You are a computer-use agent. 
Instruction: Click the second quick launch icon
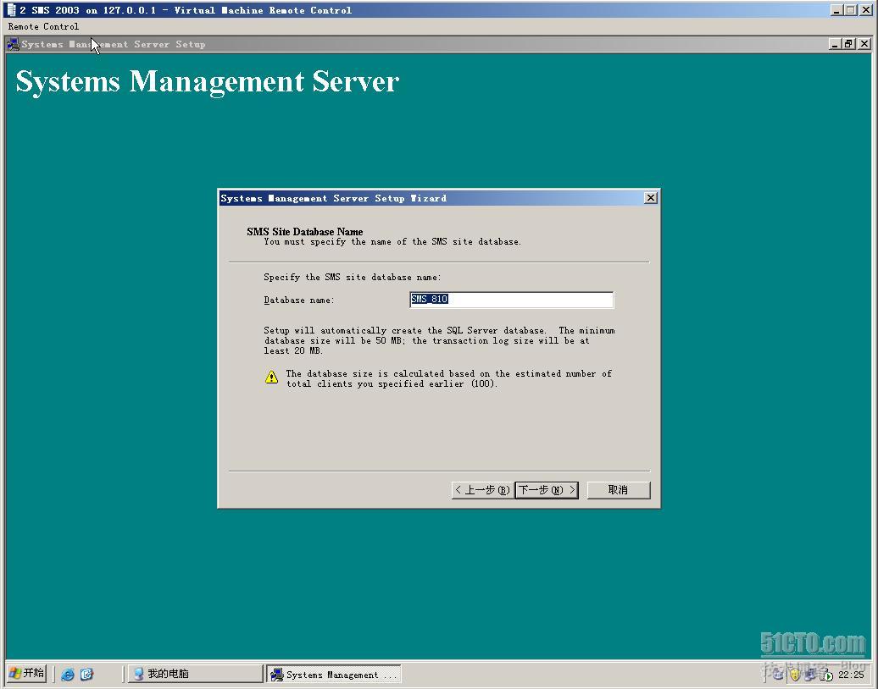[86, 674]
